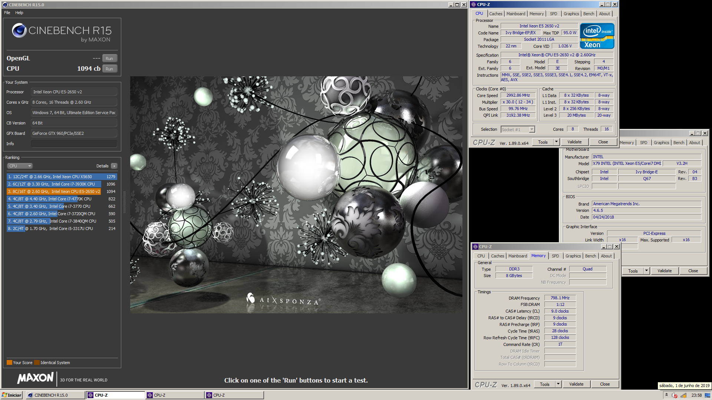
Task: Click the Processor field Intel Xeon CPU E5-2650 v2
Action: [74, 92]
